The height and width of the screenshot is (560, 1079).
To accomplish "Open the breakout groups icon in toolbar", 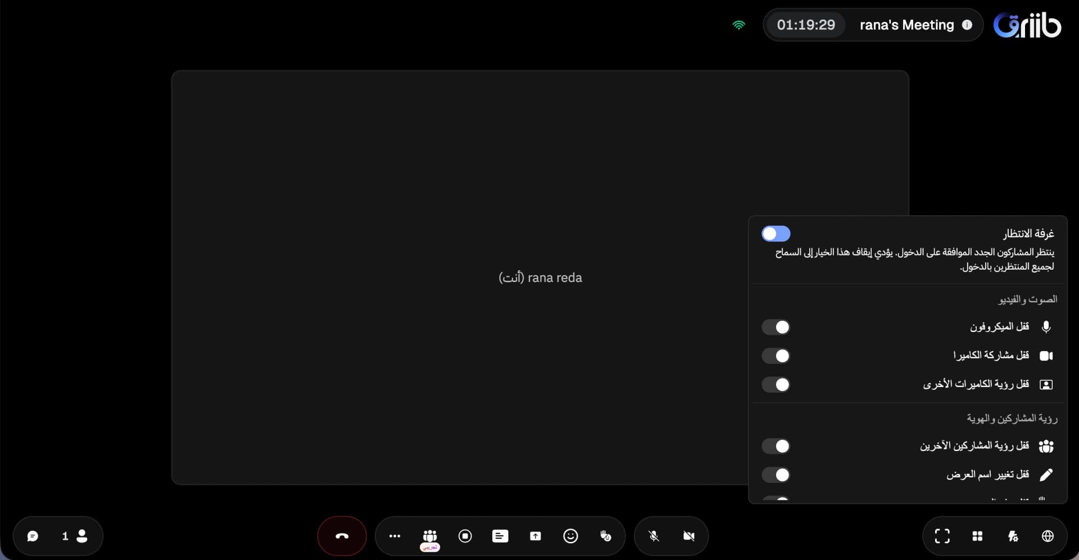I will click(x=430, y=536).
